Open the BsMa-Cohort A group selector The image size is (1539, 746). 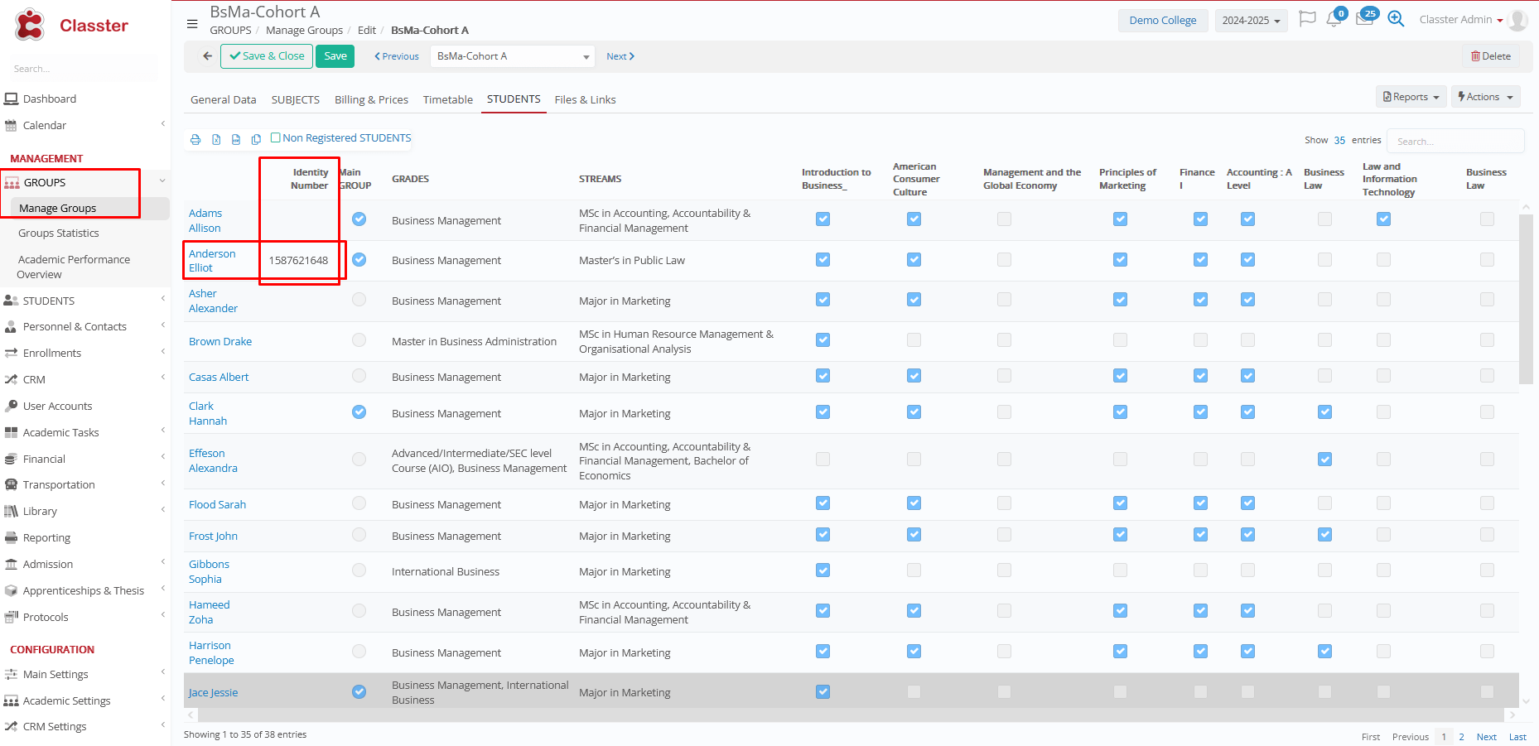pos(513,56)
